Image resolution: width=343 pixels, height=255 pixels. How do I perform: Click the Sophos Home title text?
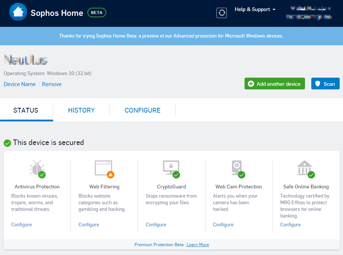(x=57, y=13)
